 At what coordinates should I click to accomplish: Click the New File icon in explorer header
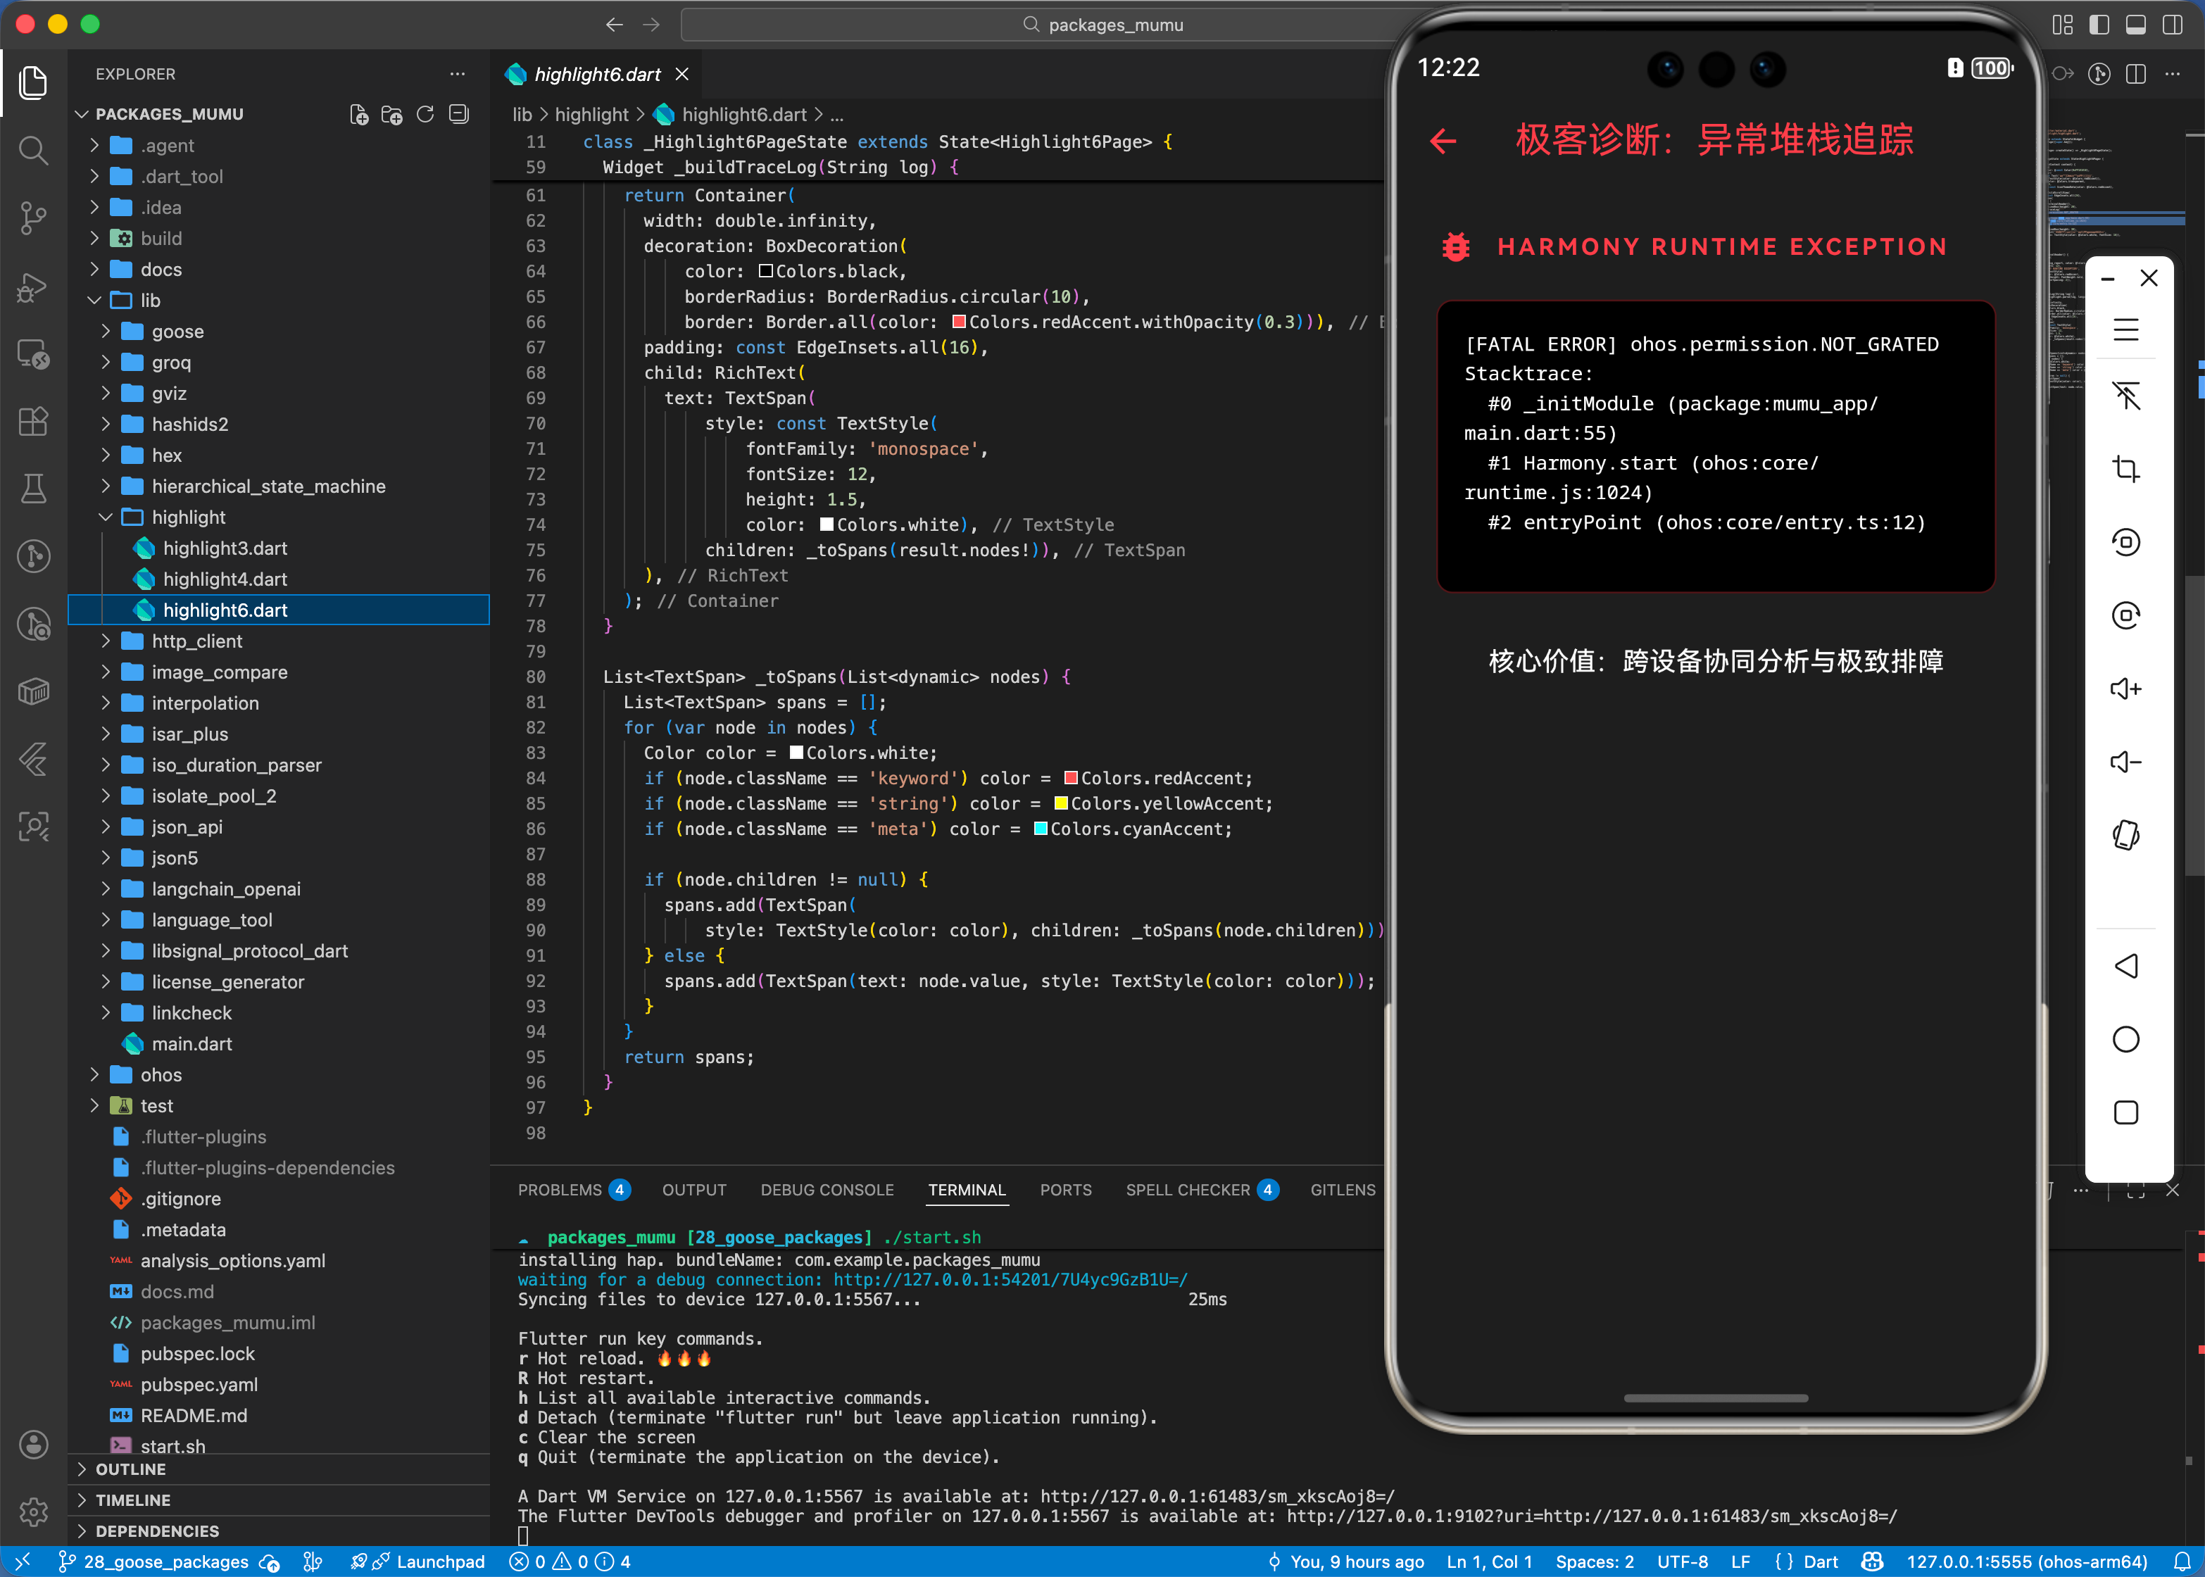point(358,115)
